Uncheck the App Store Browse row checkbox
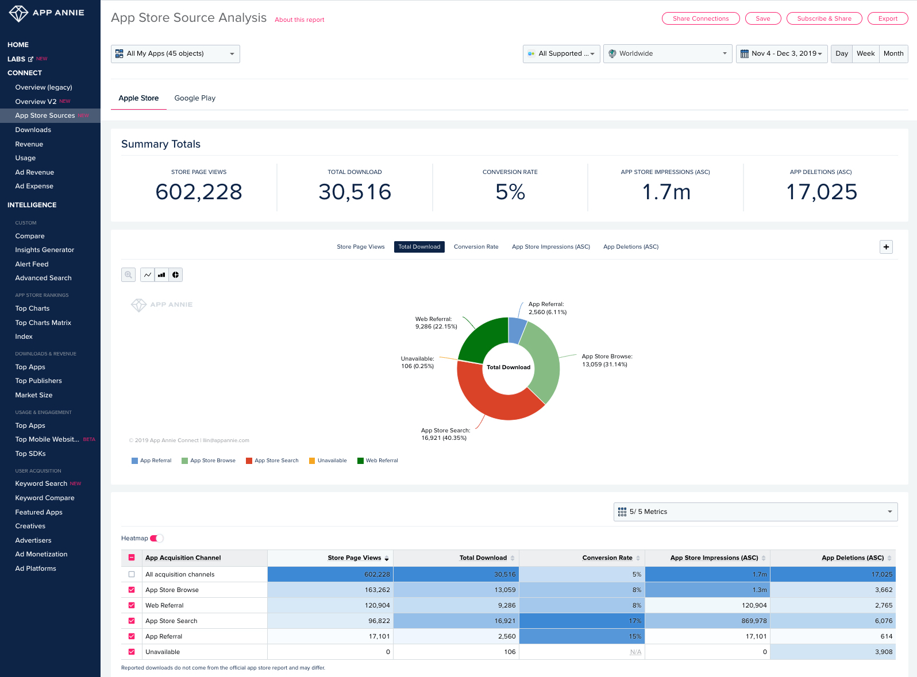Image resolution: width=917 pixels, height=677 pixels. 132,590
